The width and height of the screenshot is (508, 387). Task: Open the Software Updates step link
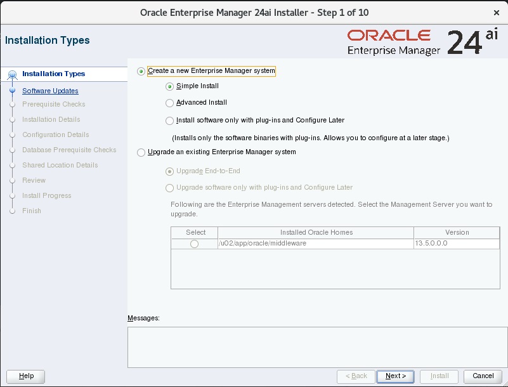click(50, 91)
